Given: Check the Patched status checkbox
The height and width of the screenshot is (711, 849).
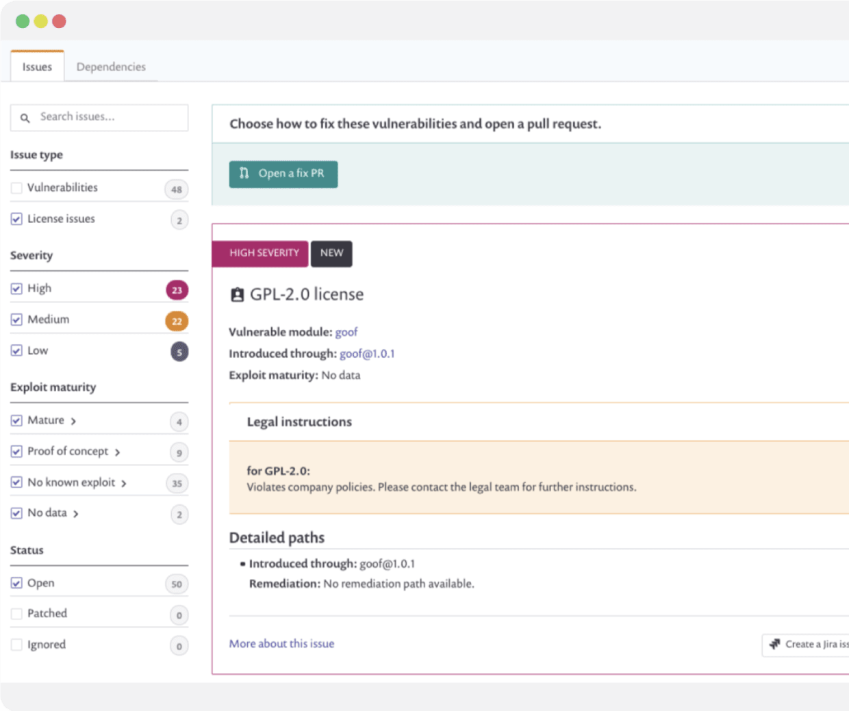Looking at the screenshot, I should tap(16, 614).
